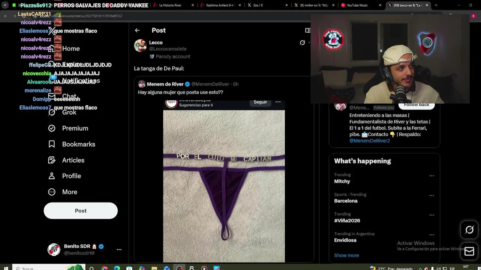Open the Home icon in sidebar
Viewport: 481px width, 270px height.
point(52,49)
